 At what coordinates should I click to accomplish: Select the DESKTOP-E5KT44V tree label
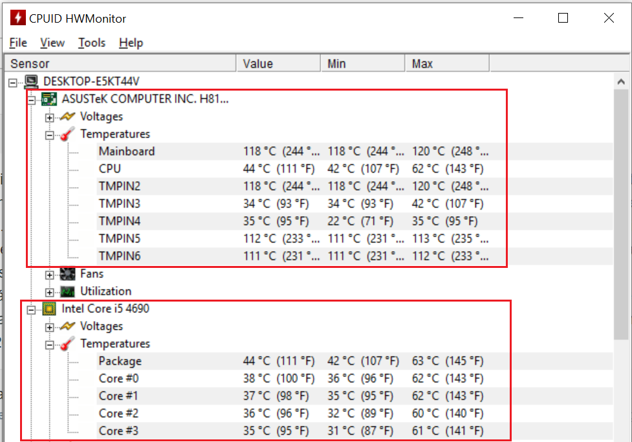coord(91,82)
